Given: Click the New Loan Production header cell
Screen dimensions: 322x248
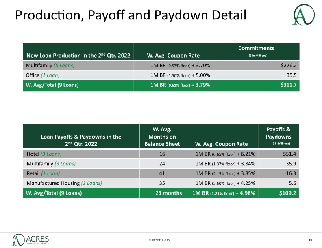Looking at the screenshot, I should tap(78, 51).
